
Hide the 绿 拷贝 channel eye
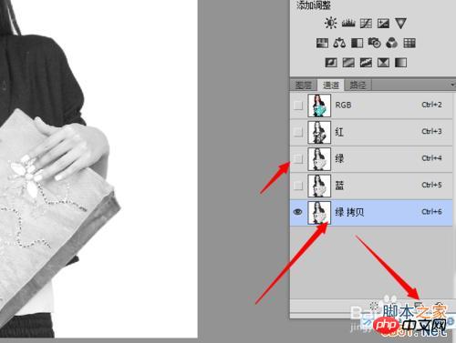298,212
